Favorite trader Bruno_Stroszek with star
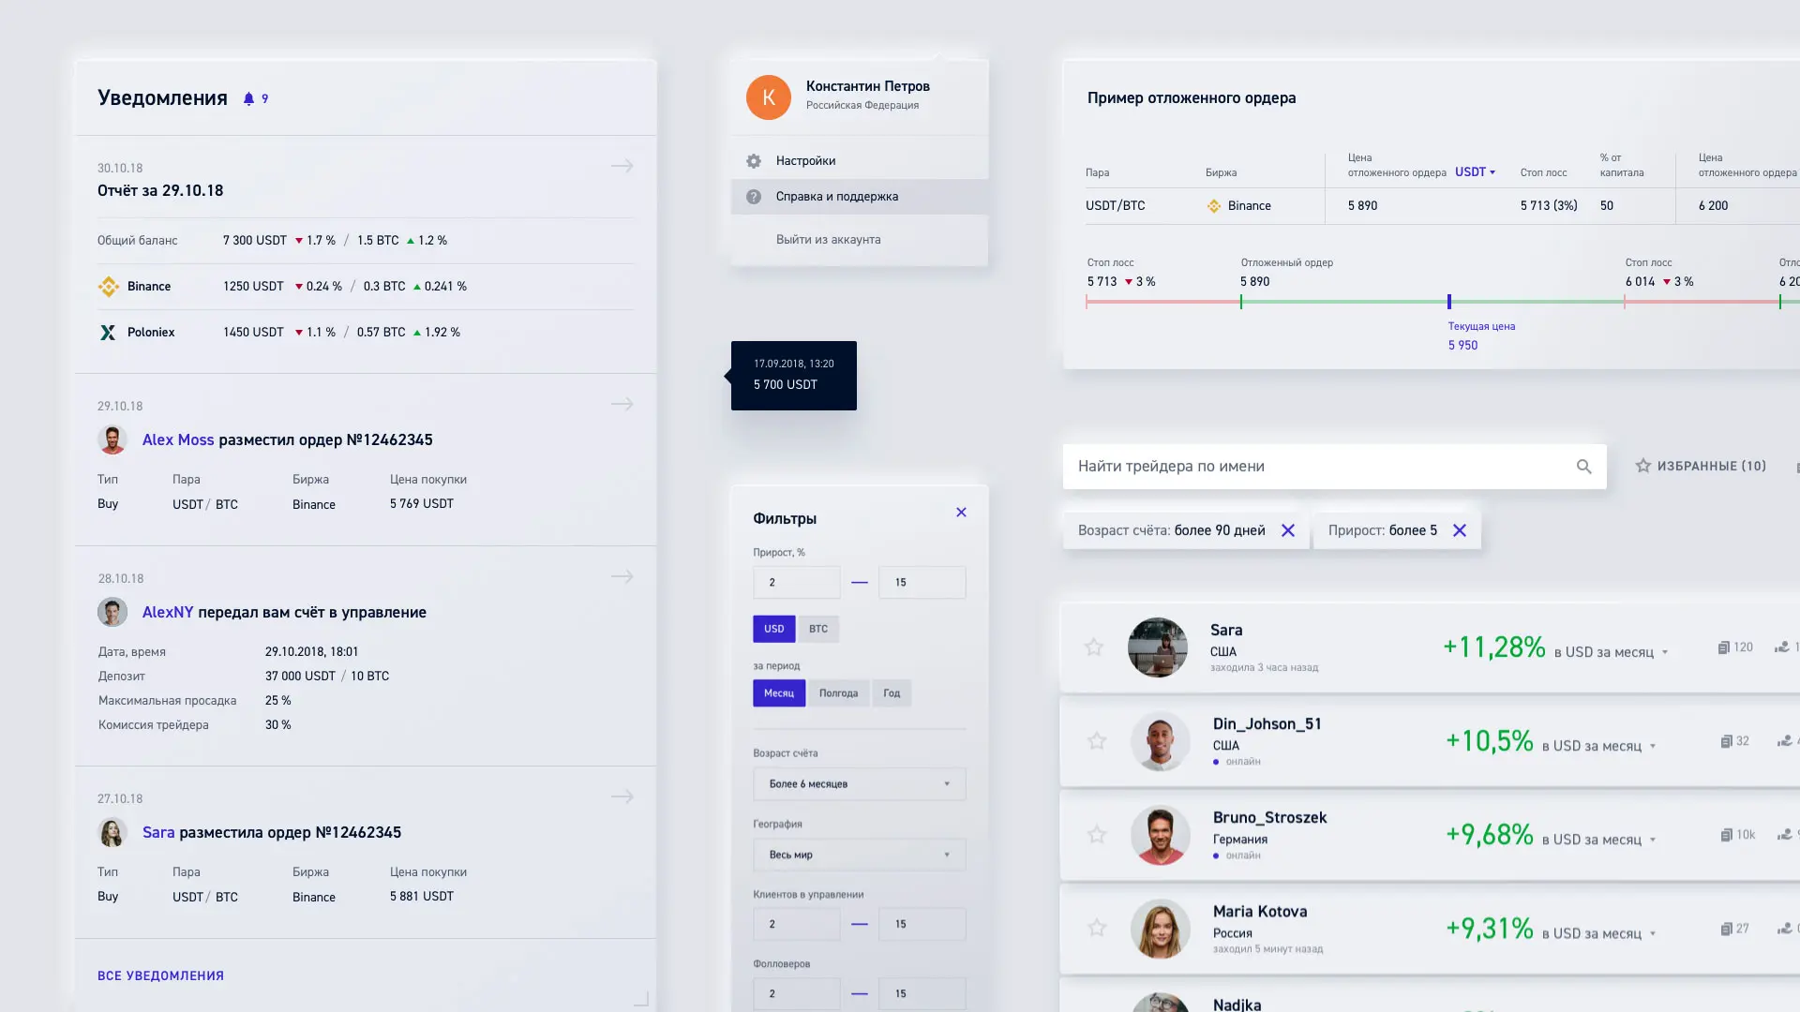The width and height of the screenshot is (1800, 1012). click(x=1097, y=834)
